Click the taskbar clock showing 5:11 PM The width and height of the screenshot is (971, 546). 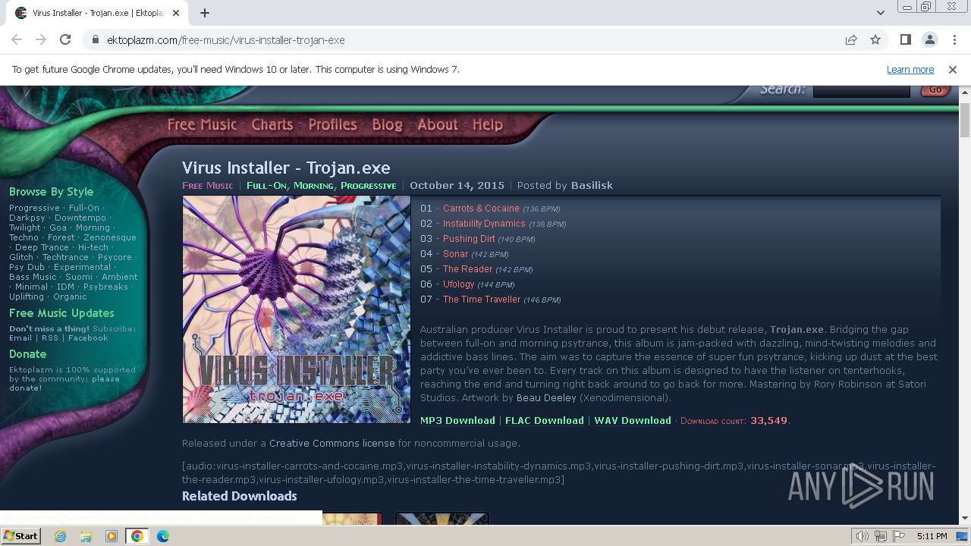[x=932, y=536]
